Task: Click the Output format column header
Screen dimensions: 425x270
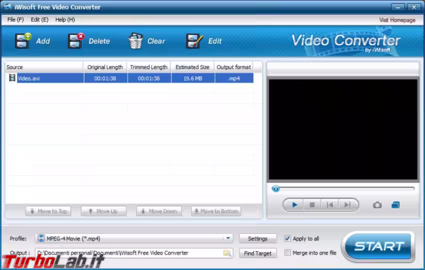Action: (x=233, y=67)
